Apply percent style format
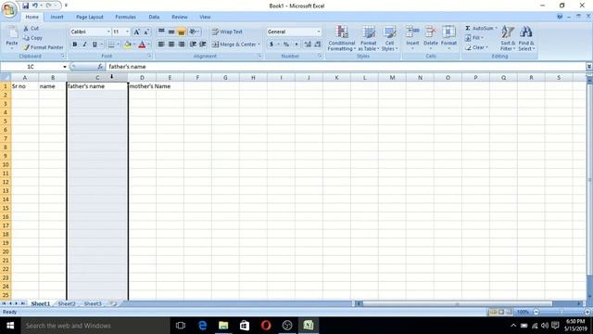This screenshot has width=593, height=334. pos(286,45)
